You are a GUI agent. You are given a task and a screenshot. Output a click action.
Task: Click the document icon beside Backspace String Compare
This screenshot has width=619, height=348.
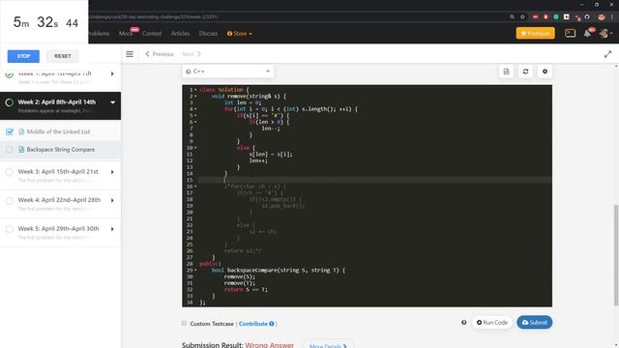coord(21,150)
